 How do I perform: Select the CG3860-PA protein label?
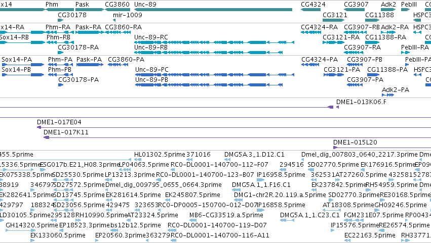pos(126,60)
